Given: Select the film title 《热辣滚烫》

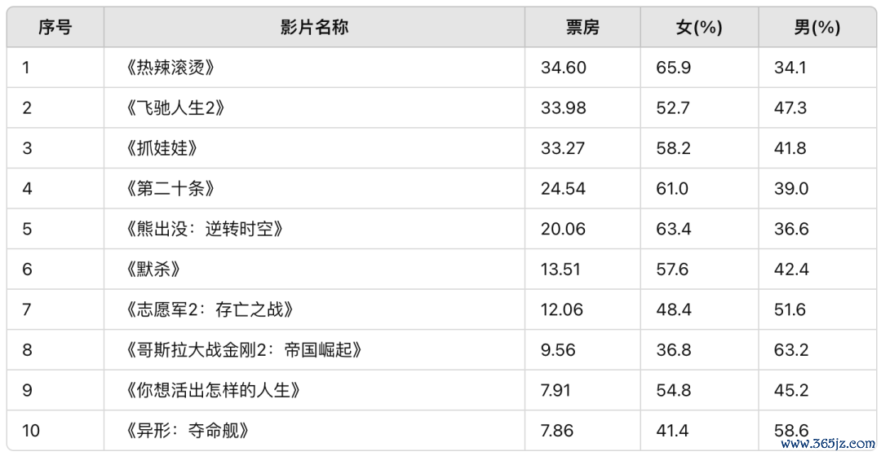Looking at the screenshot, I should (170, 68).
